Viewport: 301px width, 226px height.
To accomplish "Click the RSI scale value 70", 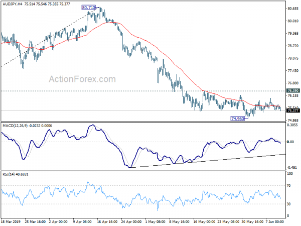I will (289, 186).
